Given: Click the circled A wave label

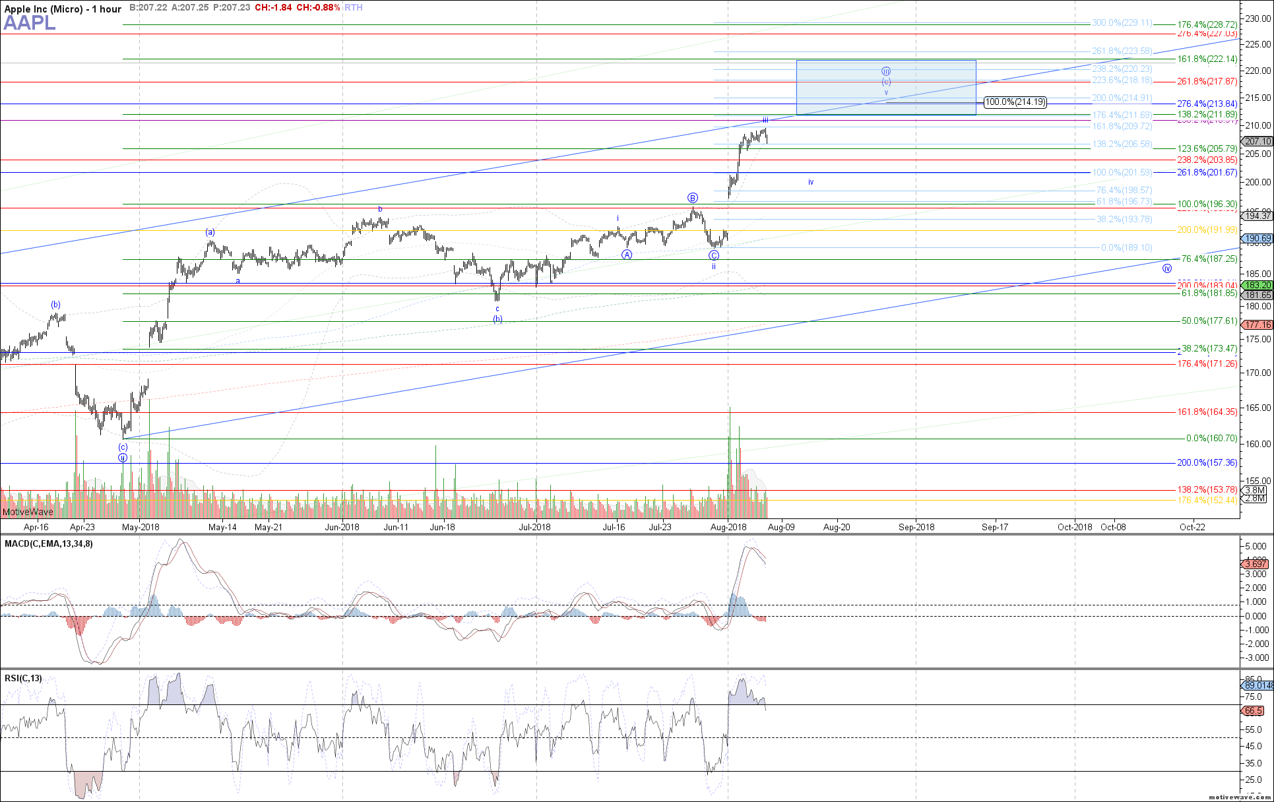Looking at the screenshot, I should 627,255.
